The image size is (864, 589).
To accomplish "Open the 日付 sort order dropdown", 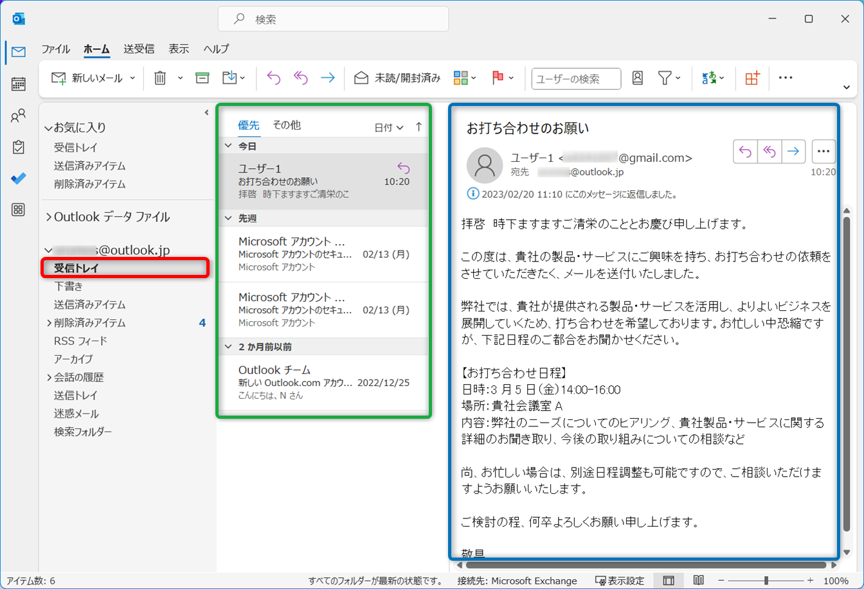I will [x=388, y=125].
